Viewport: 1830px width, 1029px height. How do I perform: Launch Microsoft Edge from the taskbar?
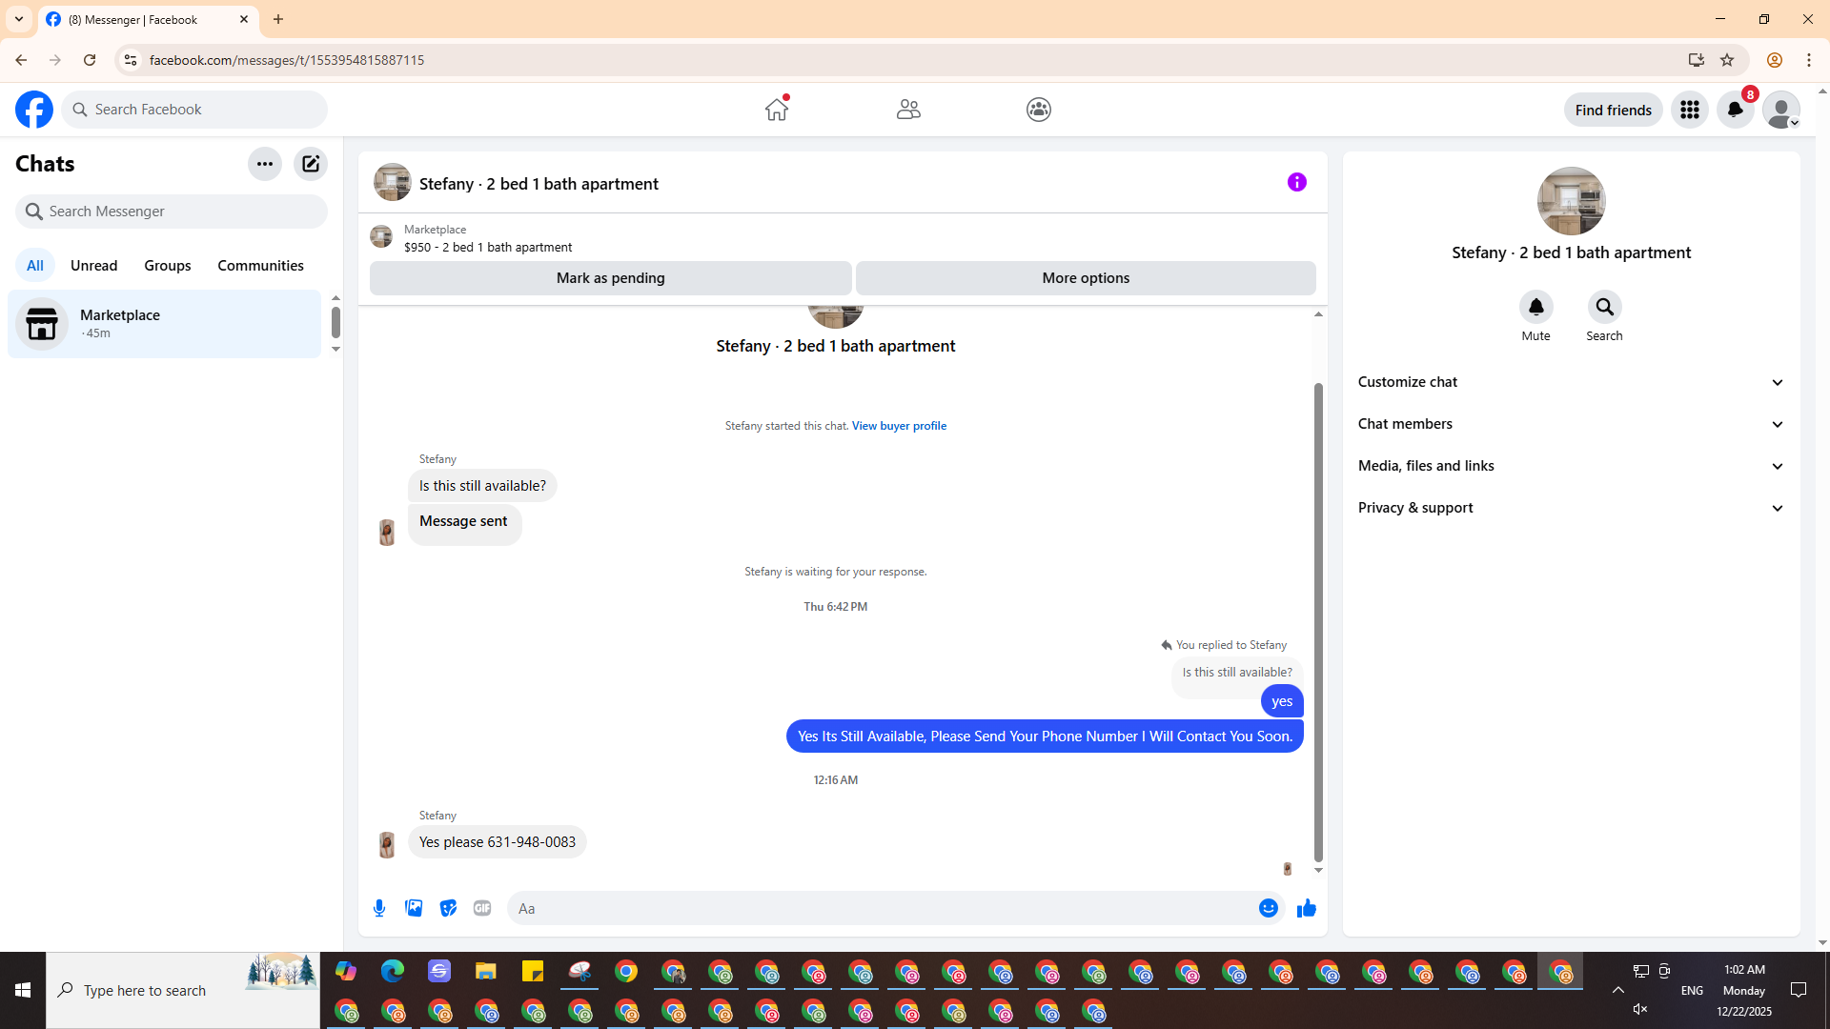click(x=393, y=971)
